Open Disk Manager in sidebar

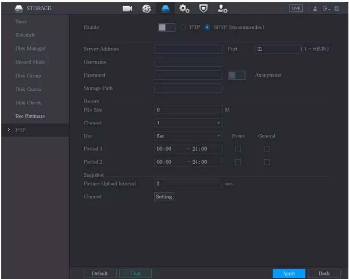pyautogui.click(x=30, y=49)
